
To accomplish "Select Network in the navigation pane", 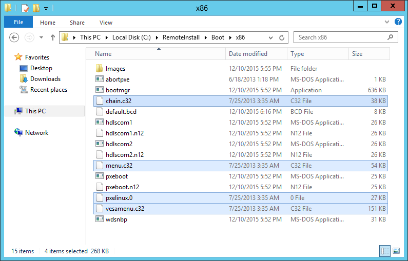I will tap(36, 133).
